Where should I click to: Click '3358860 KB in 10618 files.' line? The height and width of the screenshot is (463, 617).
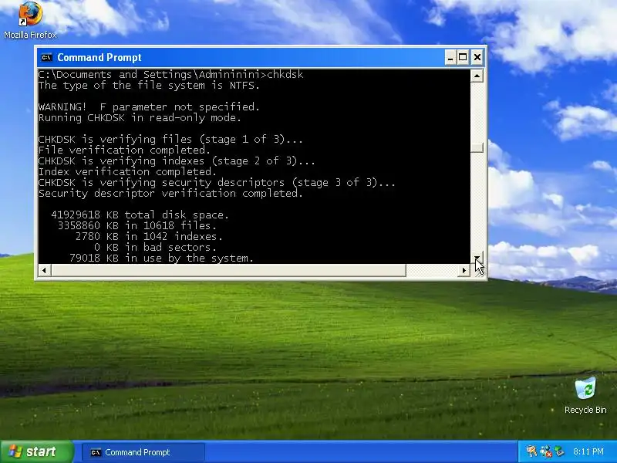click(137, 225)
